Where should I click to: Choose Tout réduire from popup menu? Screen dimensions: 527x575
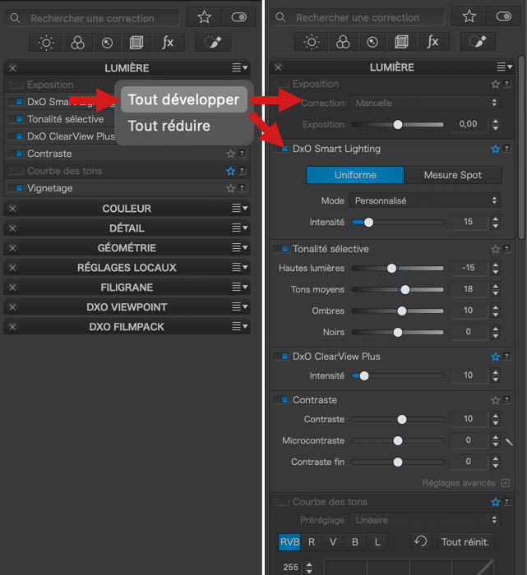169,126
